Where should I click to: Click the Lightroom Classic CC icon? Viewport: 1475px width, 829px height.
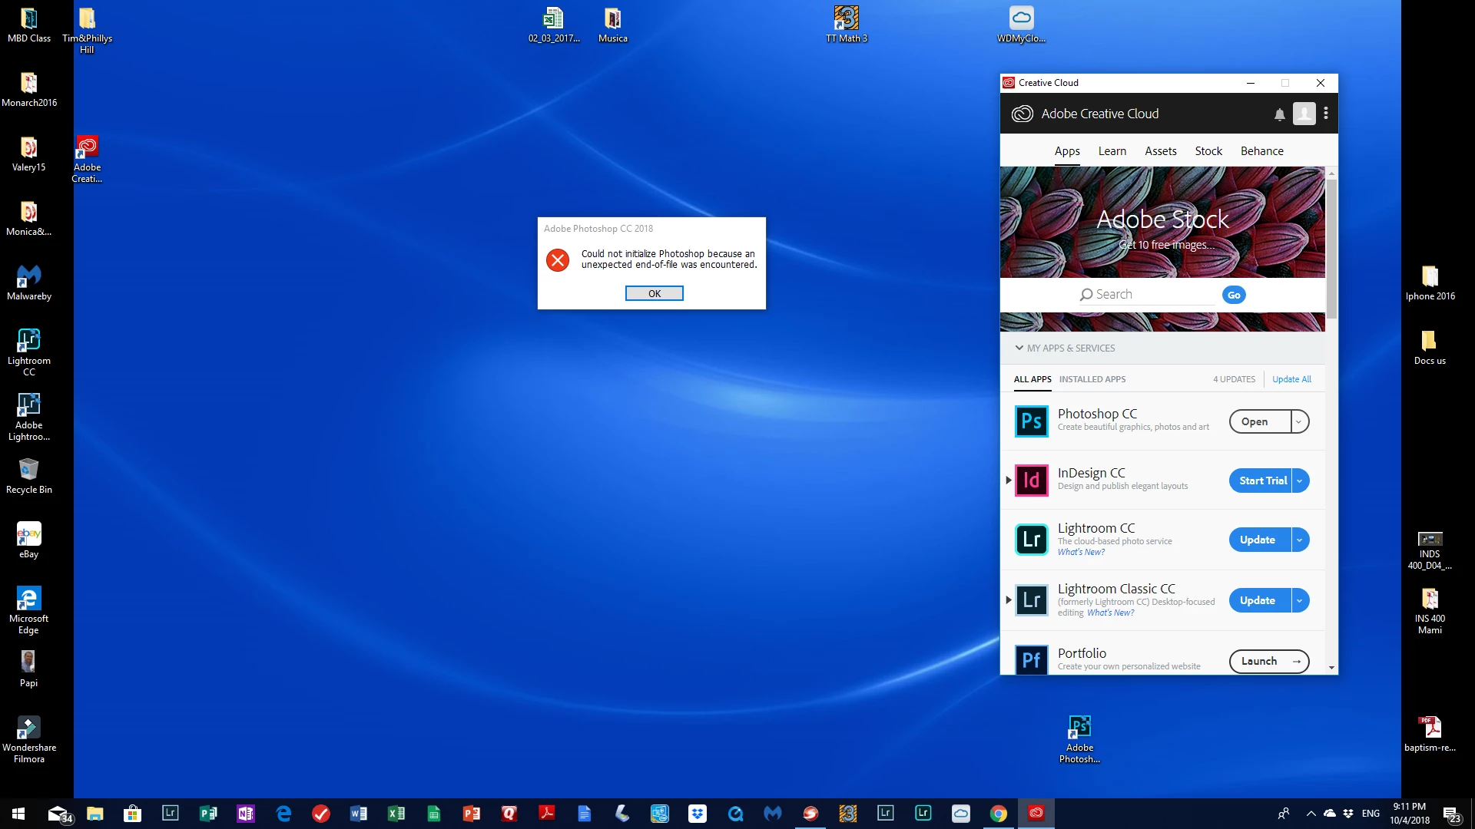click(1031, 600)
